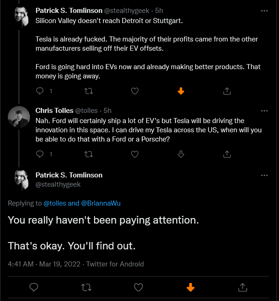
Task: Open @BriannaWu profile link
Action: (101, 203)
